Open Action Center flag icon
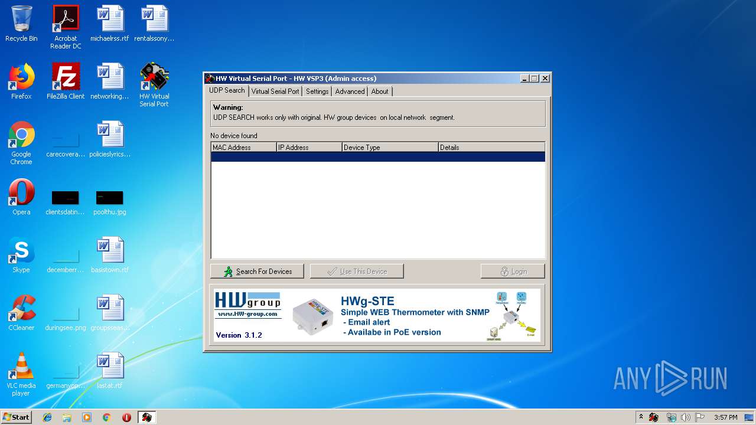The image size is (756, 425). tap(700, 417)
